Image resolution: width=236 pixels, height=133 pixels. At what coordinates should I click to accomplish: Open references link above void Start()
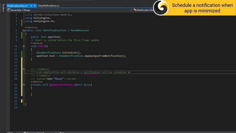(x=37, y=43)
